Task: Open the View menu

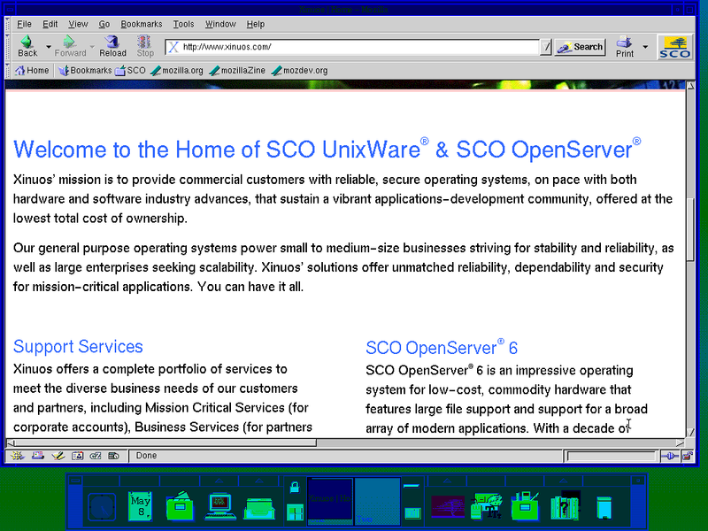Action: pos(78,25)
